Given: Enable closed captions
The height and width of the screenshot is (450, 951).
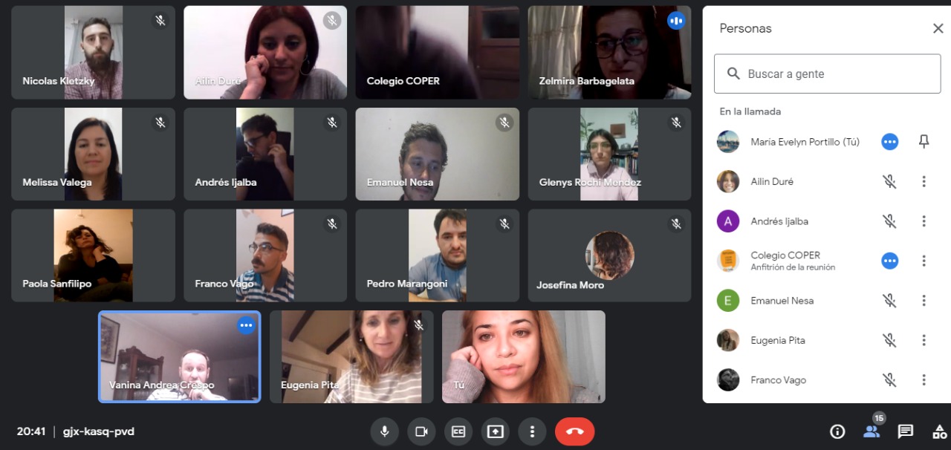Looking at the screenshot, I should point(458,431).
